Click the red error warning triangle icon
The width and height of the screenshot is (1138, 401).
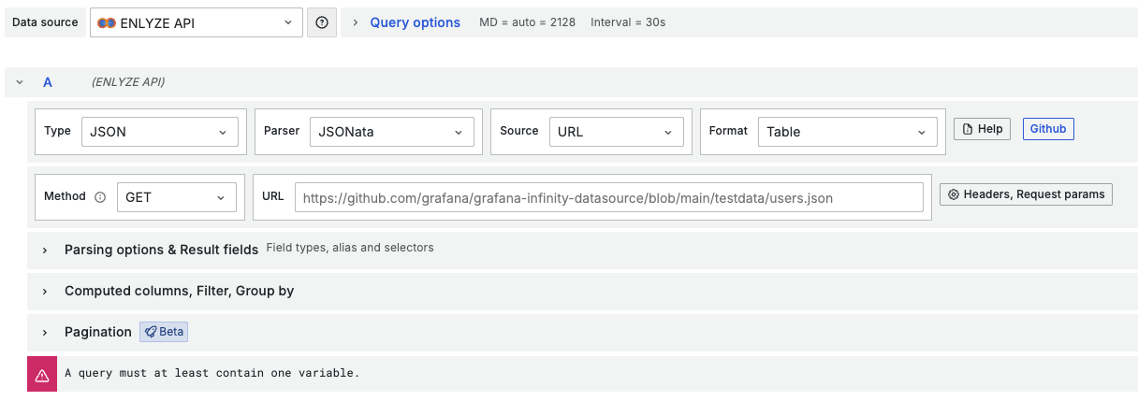[x=42, y=374]
